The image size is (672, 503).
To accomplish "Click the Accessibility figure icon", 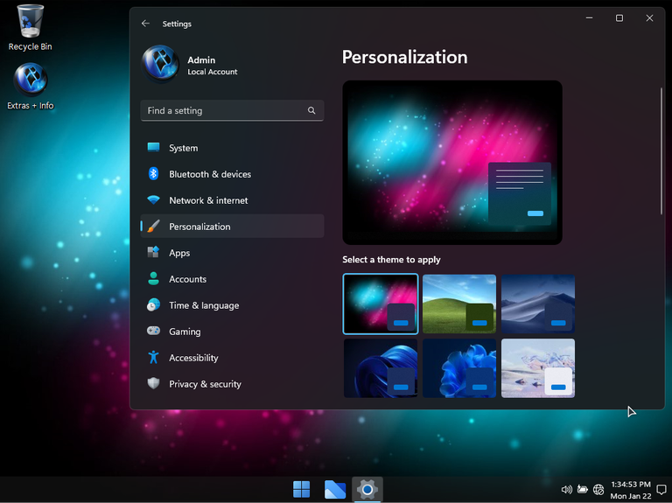I will tap(154, 358).
